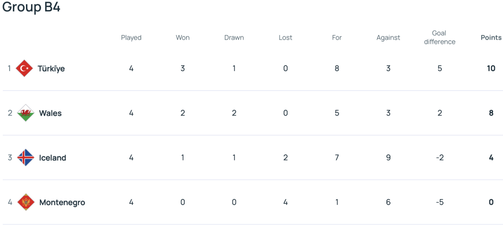Click the Against column header
The image size is (503, 228).
pyautogui.click(x=388, y=38)
